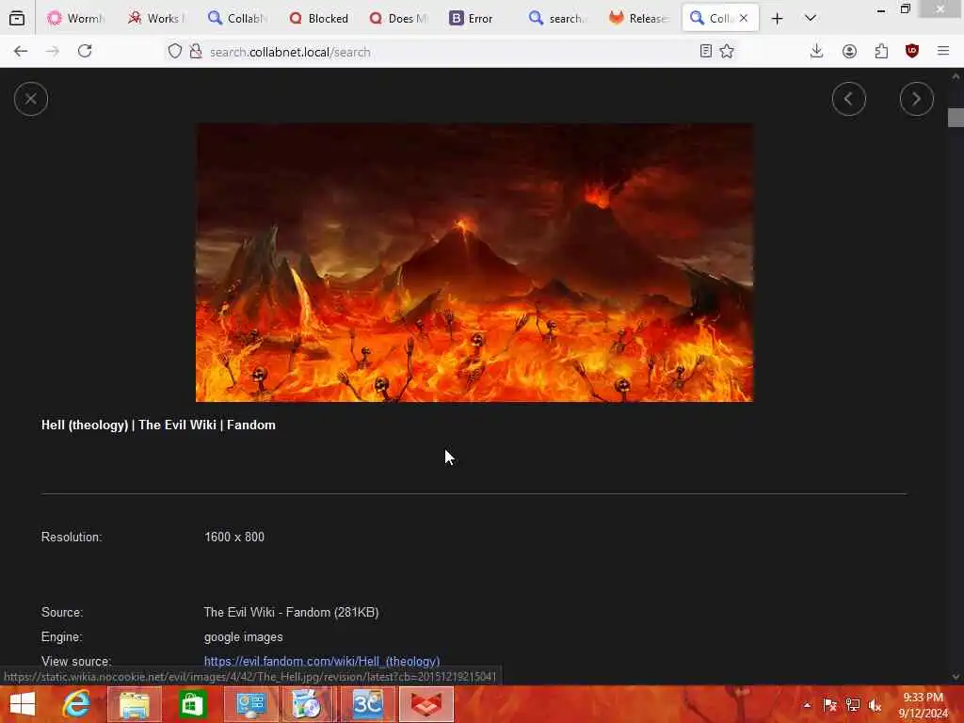The image size is (964, 723).
Task: Open the downloads panel
Action: tap(816, 52)
